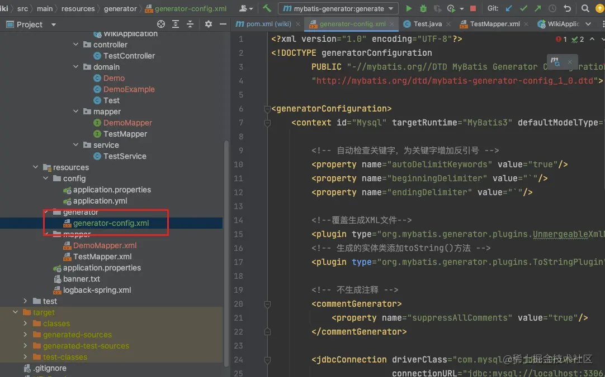Rollback changes with undo arrow icon

[x=567, y=8]
